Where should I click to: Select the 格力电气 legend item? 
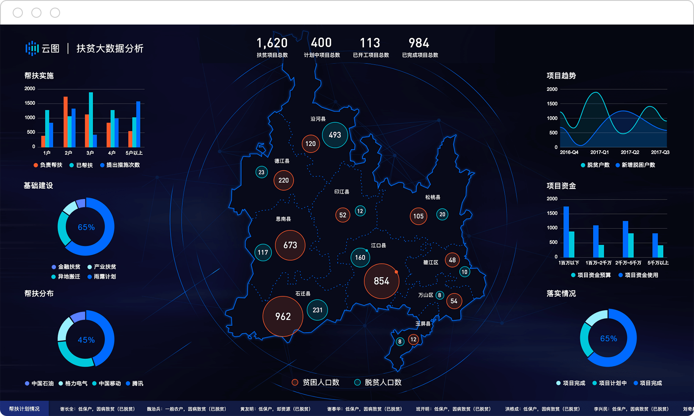pos(73,383)
